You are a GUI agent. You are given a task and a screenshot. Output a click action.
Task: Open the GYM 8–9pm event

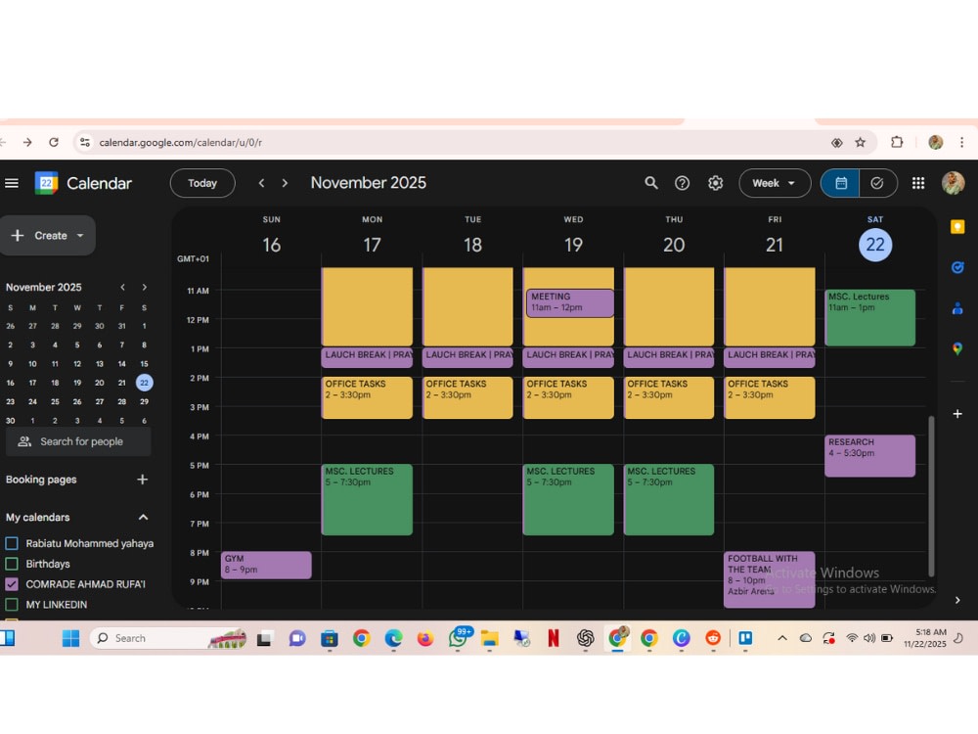click(x=266, y=565)
